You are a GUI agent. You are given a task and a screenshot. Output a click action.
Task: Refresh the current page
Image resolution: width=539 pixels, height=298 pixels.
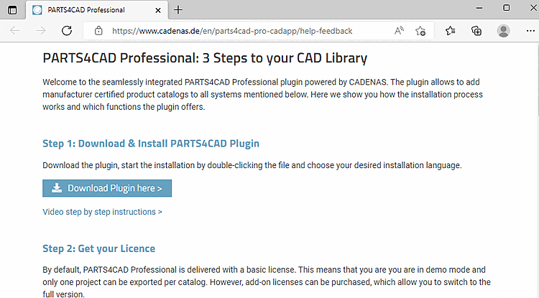tap(67, 31)
